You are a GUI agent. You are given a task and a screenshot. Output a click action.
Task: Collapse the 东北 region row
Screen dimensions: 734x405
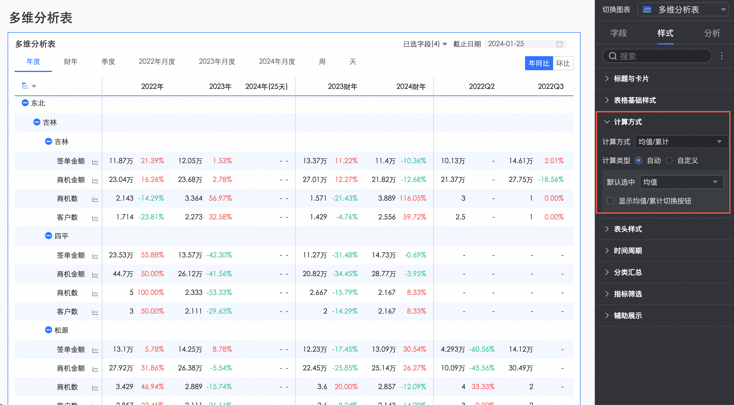(25, 103)
